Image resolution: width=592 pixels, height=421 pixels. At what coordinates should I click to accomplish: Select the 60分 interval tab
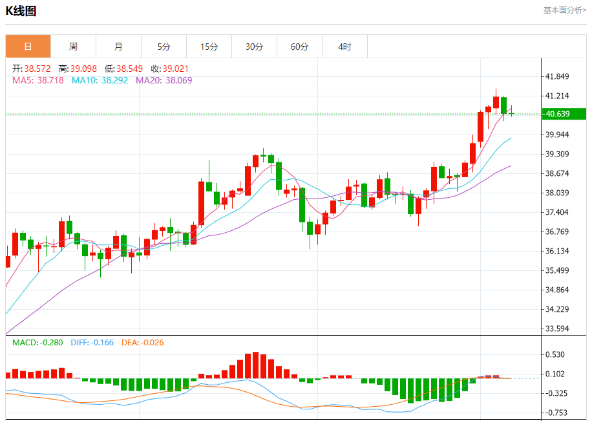coord(299,47)
